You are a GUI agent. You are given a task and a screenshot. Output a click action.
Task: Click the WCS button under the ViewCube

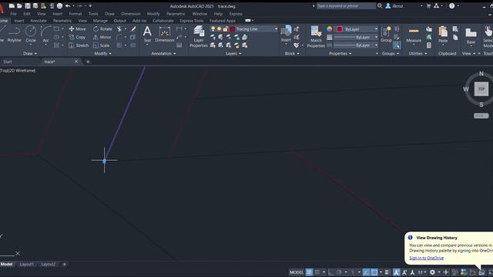click(x=481, y=115)
